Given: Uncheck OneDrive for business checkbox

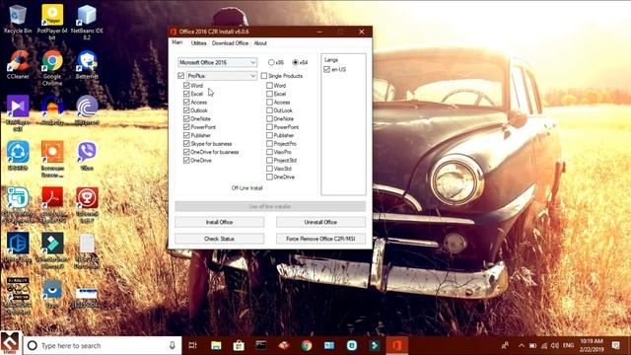Looking at the screenshot, I should coord(186,152).
